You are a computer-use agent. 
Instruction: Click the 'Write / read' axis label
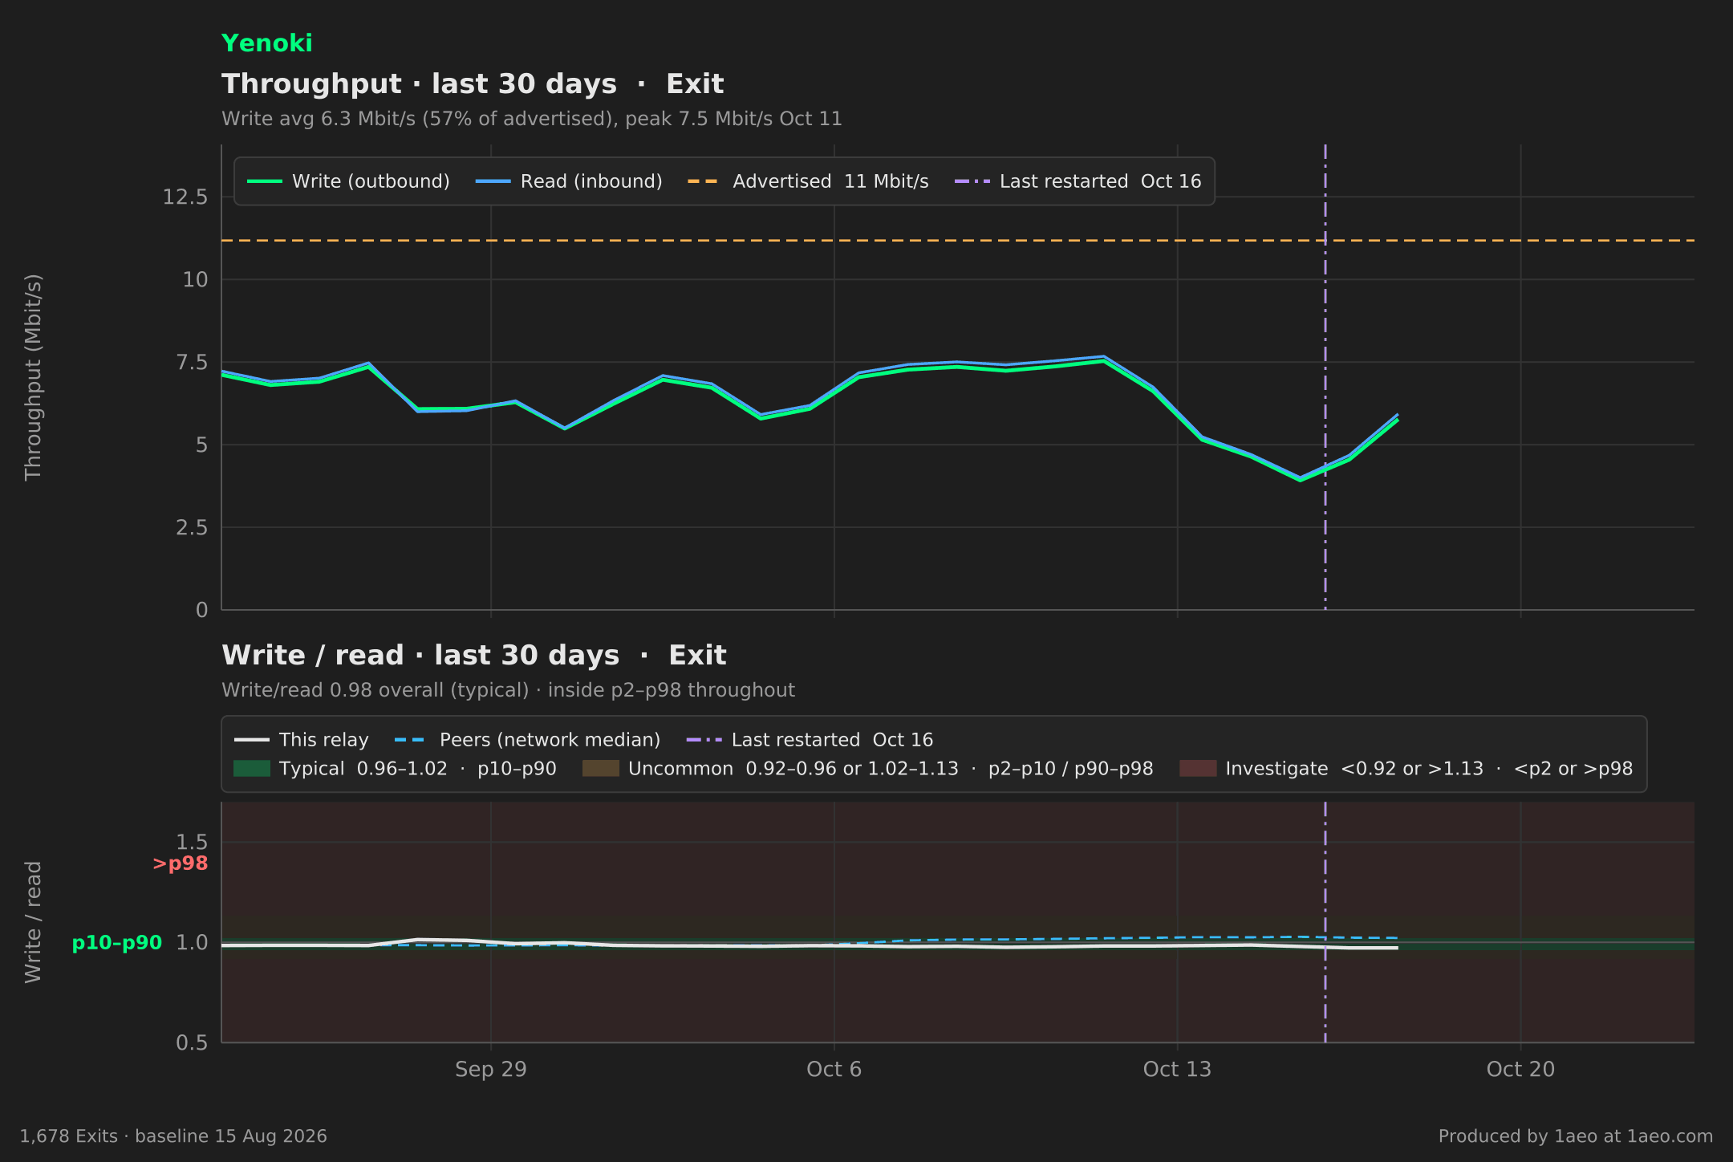pyautogui.click(x=34, y=922)
